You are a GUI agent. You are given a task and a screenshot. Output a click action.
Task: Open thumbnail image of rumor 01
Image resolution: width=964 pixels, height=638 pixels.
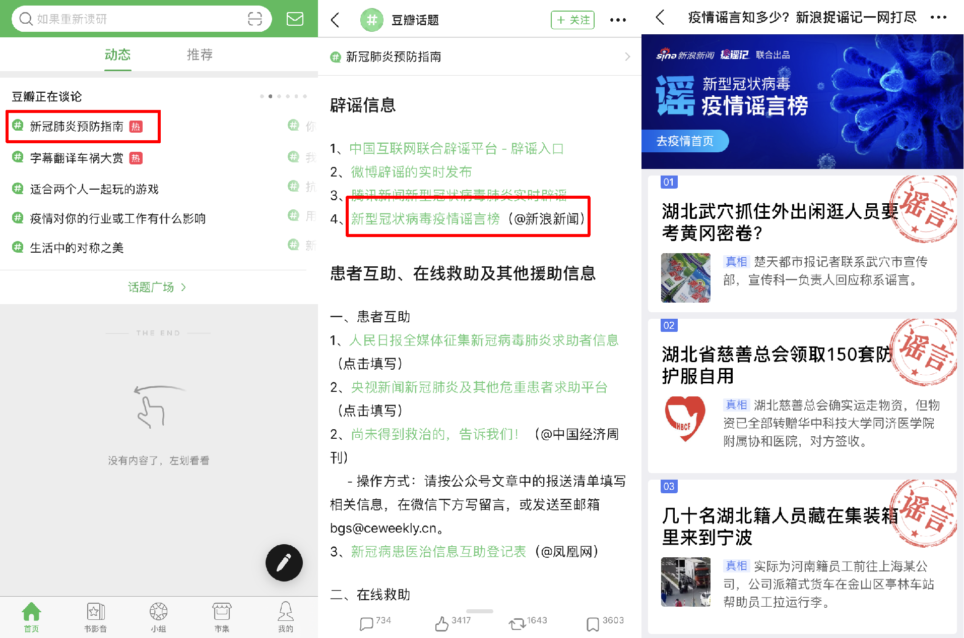[x=685, y=278]
